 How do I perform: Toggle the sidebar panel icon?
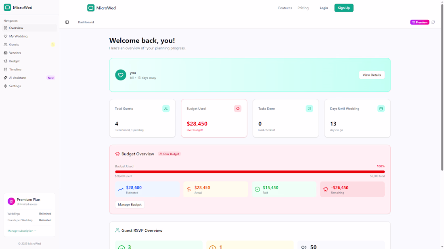[67, 22]
